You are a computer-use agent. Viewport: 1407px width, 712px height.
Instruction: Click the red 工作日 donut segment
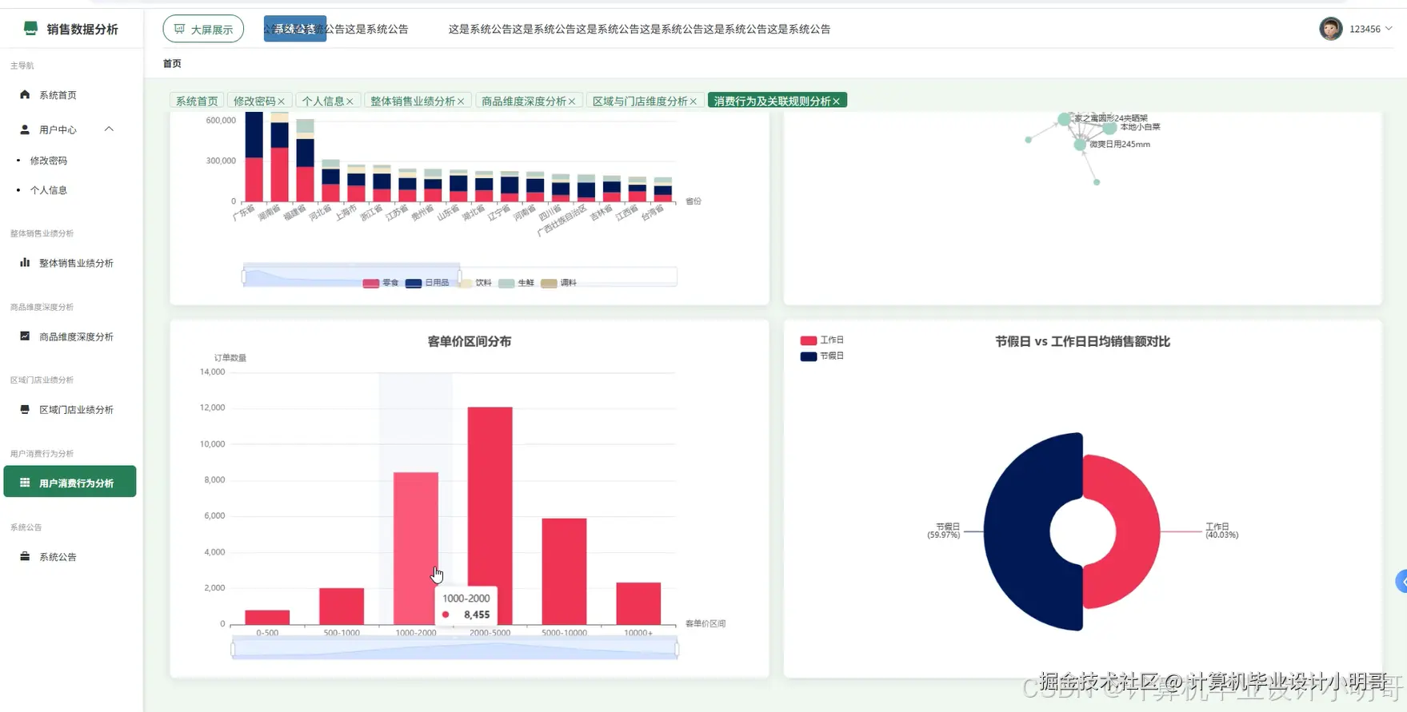(x=1136, y=531)
